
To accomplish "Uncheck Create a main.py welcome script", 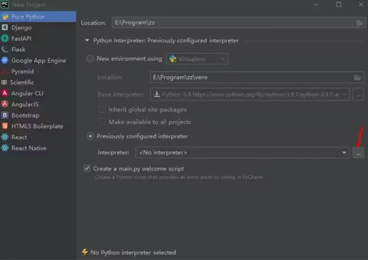I will (x=87, y=168).
